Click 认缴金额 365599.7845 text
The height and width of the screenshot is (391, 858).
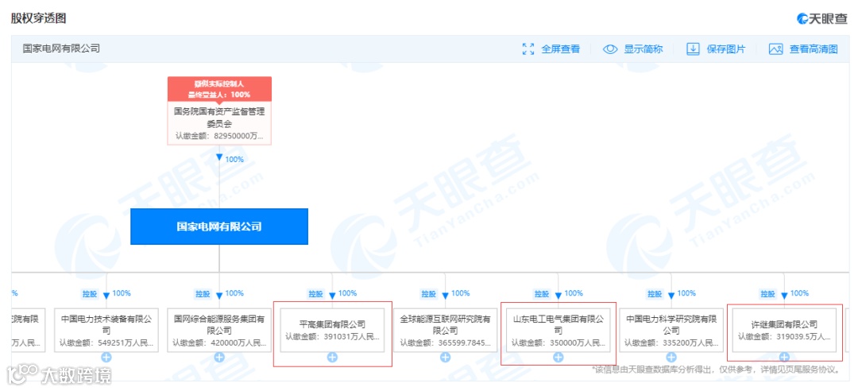446,343
